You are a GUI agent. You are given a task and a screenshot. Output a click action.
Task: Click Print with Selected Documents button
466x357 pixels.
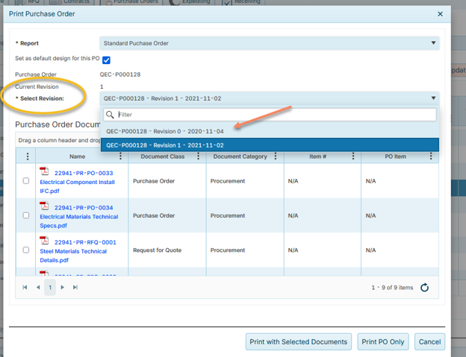tap(299, 341)
